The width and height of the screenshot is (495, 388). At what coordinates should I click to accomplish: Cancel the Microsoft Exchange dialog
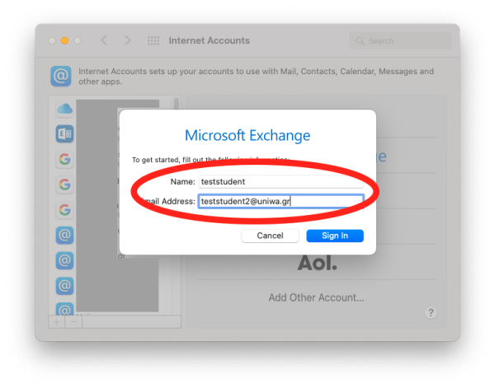tap(270, 236)
